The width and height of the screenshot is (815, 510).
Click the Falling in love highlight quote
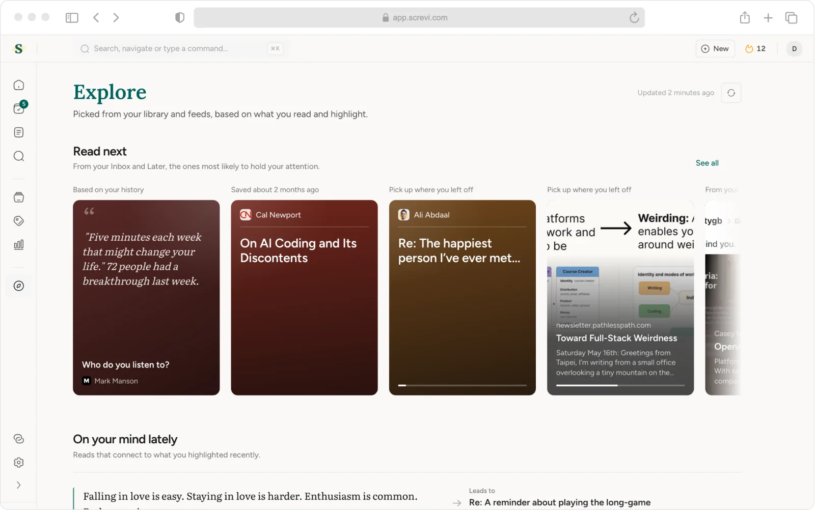point(250,496)
